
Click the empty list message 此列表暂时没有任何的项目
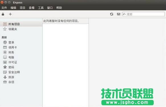pos(61,21)
